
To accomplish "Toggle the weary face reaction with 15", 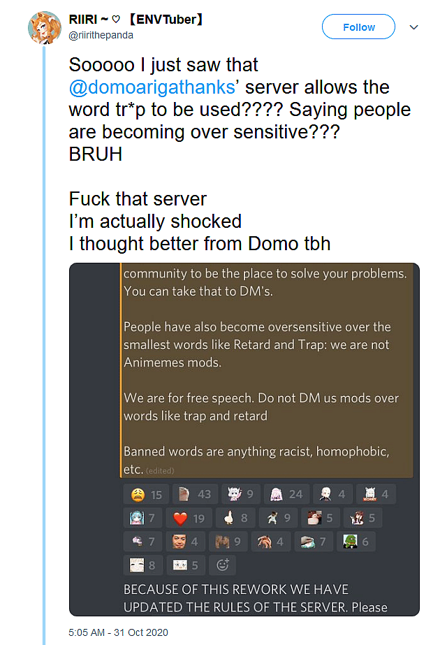I will [x=146, y=495].
